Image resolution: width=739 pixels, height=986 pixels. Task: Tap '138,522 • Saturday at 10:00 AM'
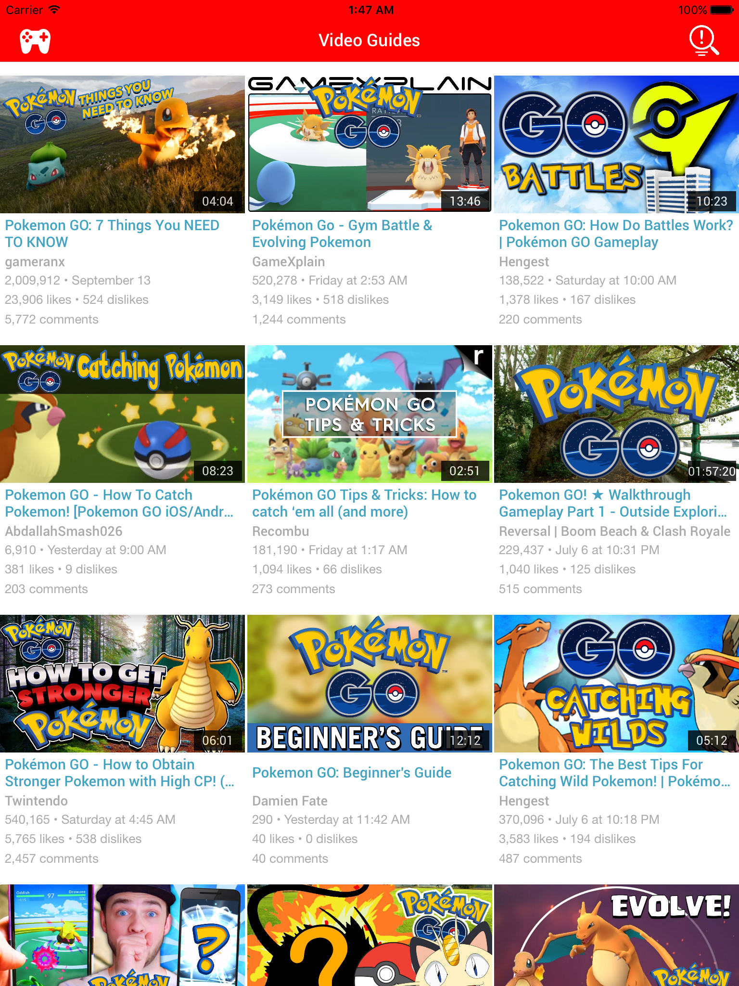click(x=587, y=280)
